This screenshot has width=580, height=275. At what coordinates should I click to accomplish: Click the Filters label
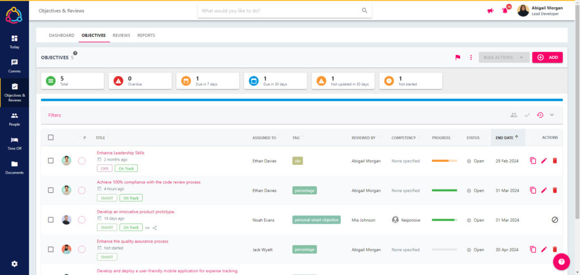click(54, 115)
